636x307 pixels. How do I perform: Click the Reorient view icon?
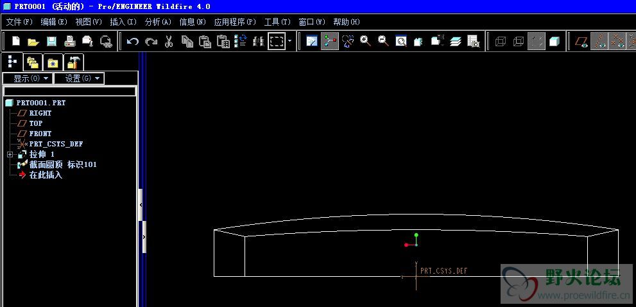pyautogui.click(x=419, y=41)
